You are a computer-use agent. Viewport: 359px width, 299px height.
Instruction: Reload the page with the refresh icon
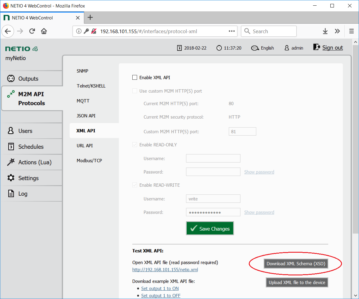pos(32,31)
